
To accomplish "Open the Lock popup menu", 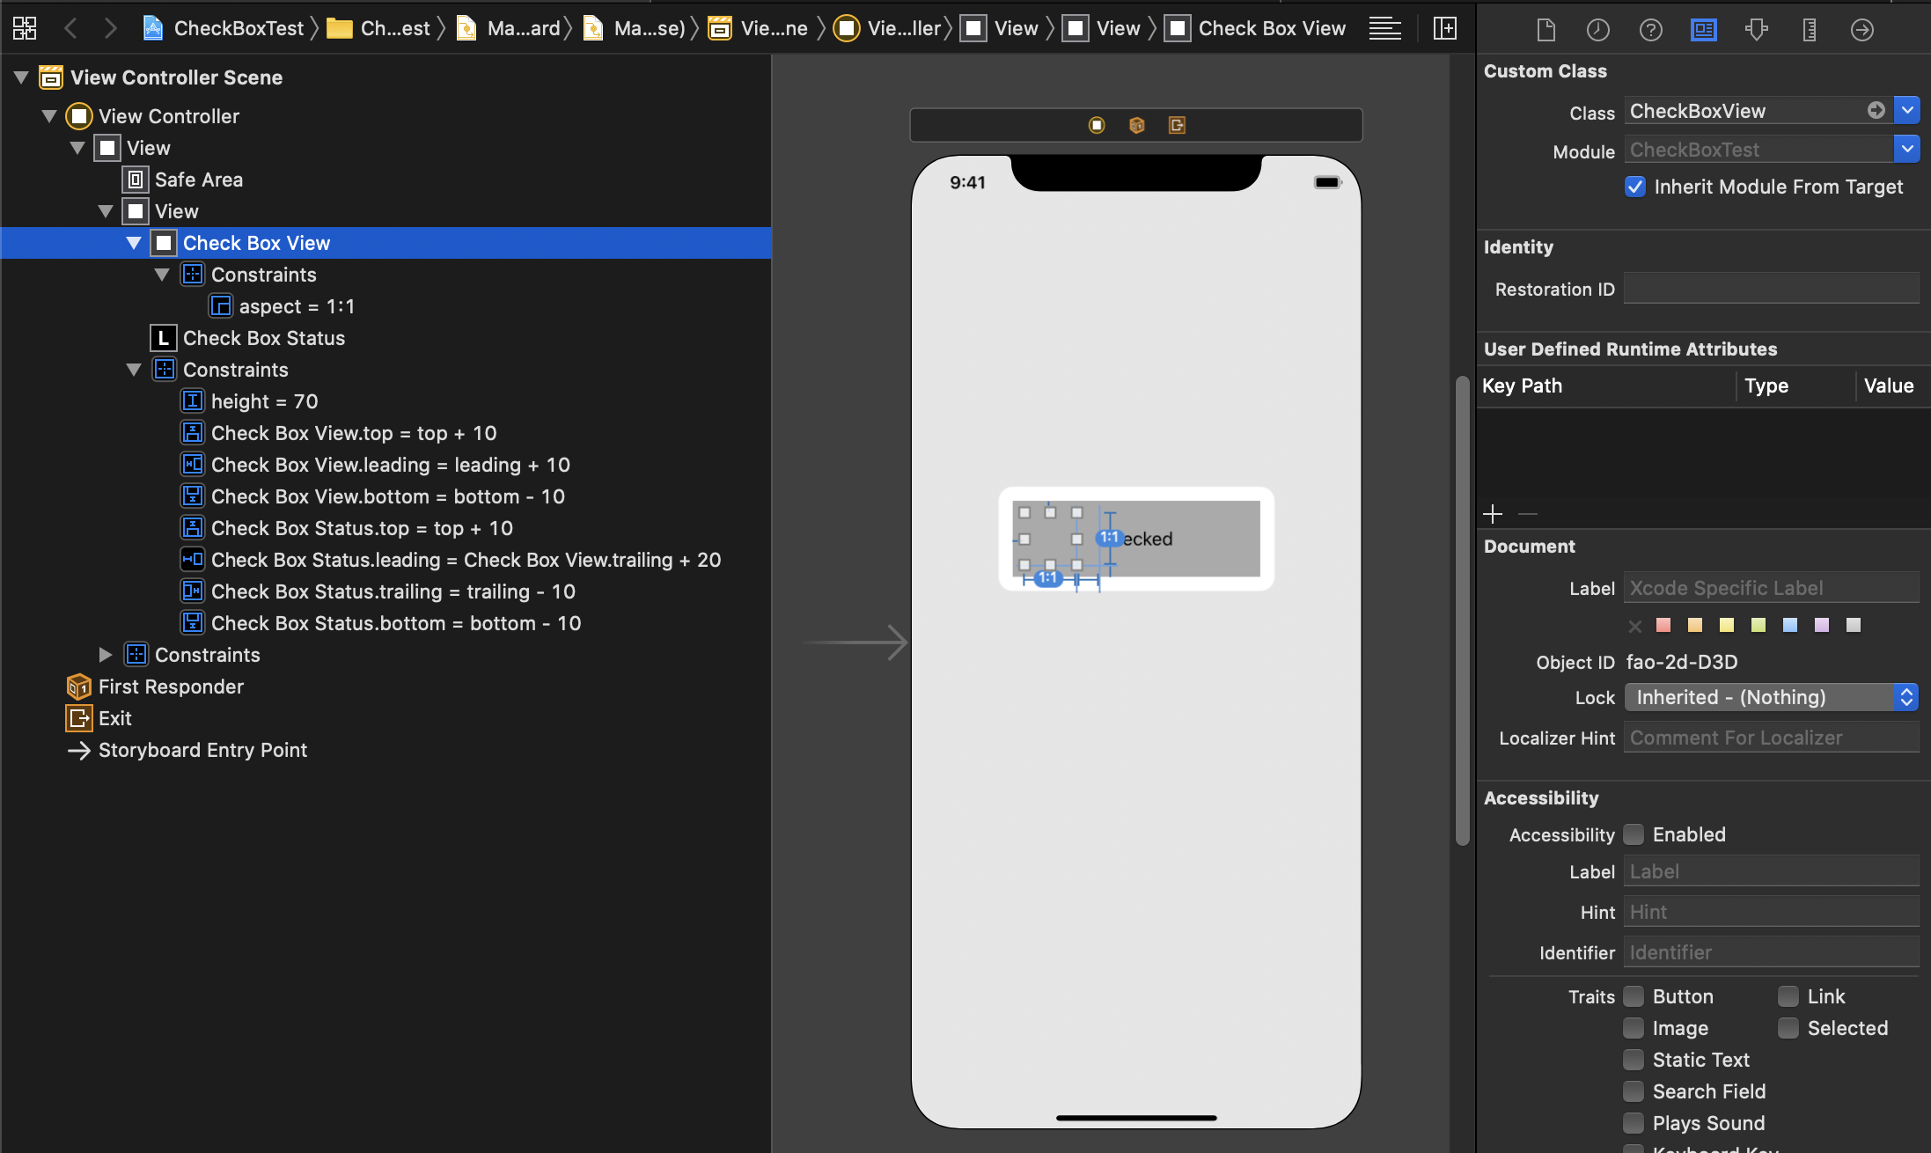I will click(x=1771, y=697).
